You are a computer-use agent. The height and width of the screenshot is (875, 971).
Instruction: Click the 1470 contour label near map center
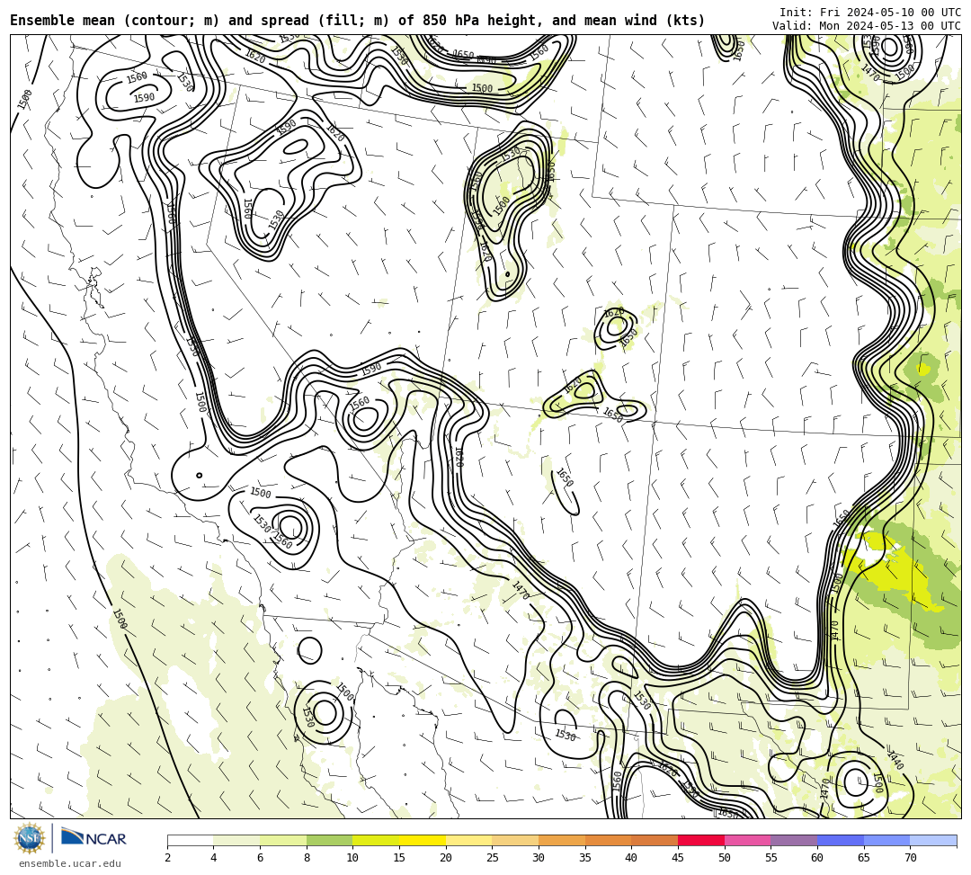(x=521, y=590)
